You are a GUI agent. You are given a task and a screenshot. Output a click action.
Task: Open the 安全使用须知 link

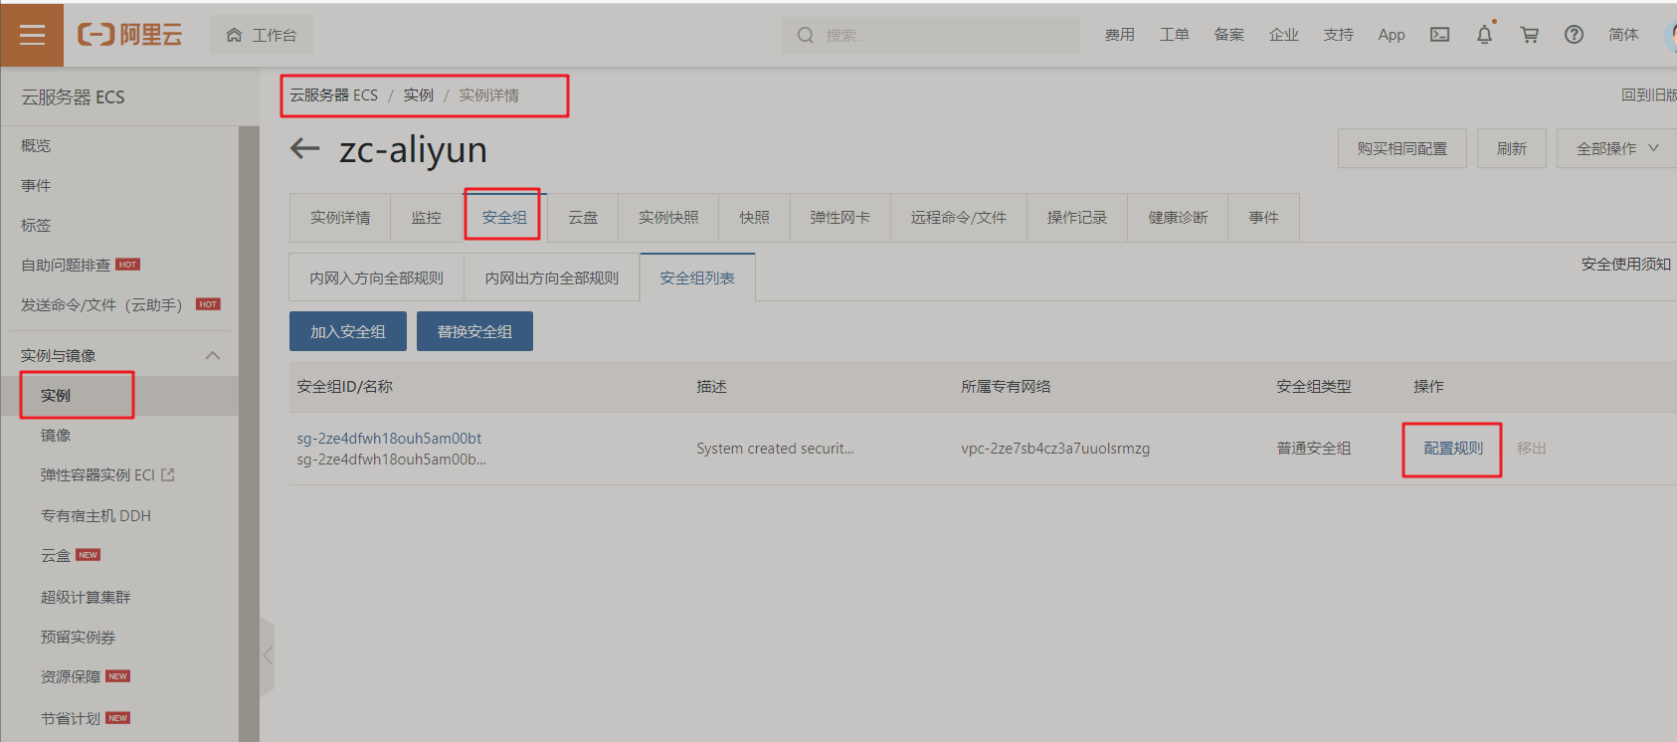1626,264
